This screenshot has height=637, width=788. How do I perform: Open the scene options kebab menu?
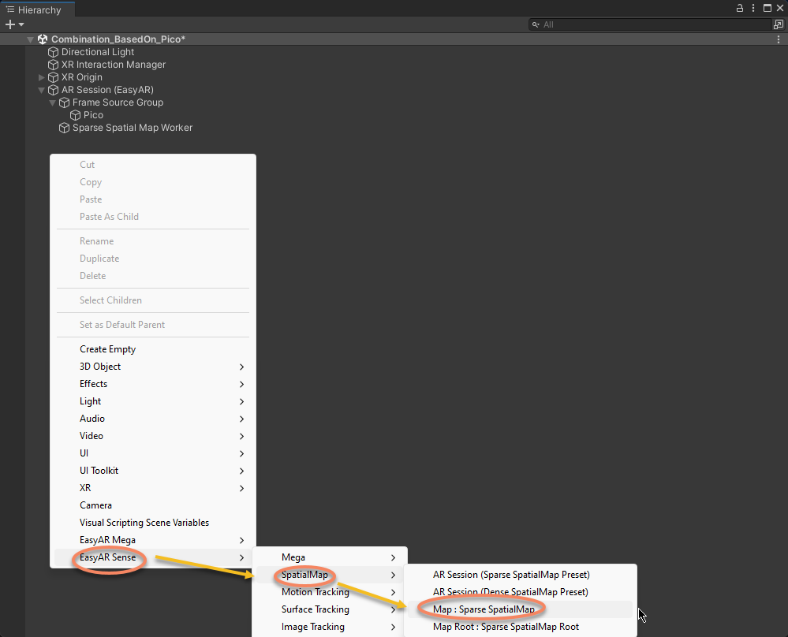[x=779, y=39]
